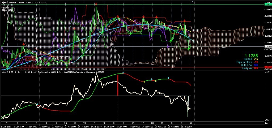Select the red 1.12492 price label on the chart
Viewport: 272px width, 128px height.
pos(30,58)
